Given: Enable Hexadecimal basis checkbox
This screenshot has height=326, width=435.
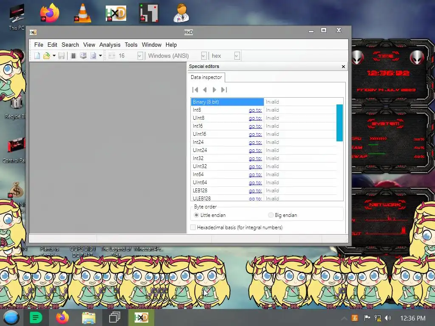Looking at the screenshot, I should click(x=193, y=228).
